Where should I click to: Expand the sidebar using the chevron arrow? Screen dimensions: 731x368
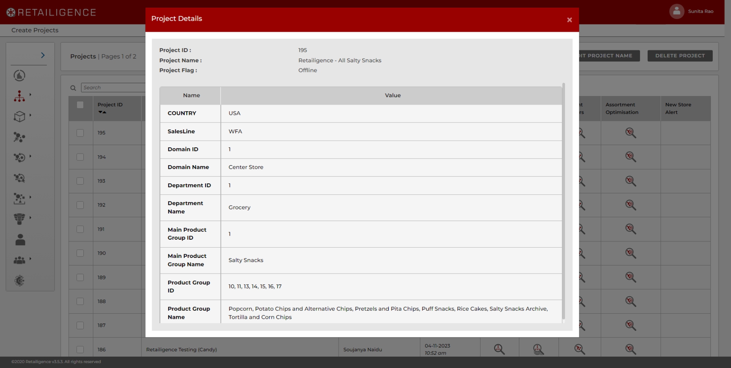click(43, 55)
